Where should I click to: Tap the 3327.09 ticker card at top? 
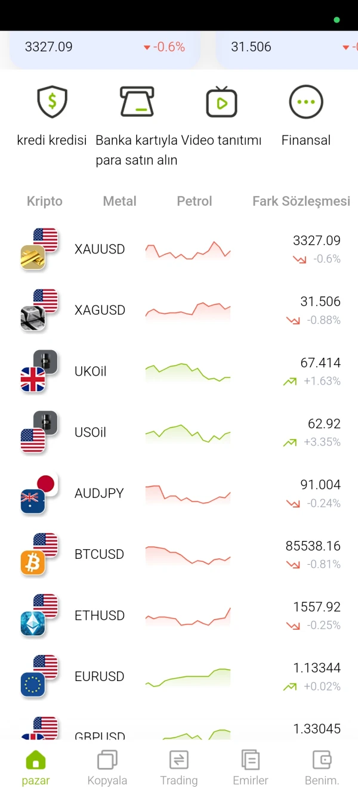pyautogui.click(x=104, y=48)
